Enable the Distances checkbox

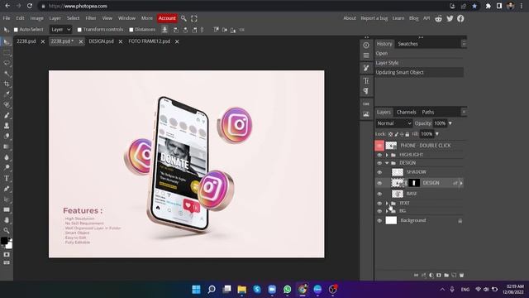click(131, 30)
